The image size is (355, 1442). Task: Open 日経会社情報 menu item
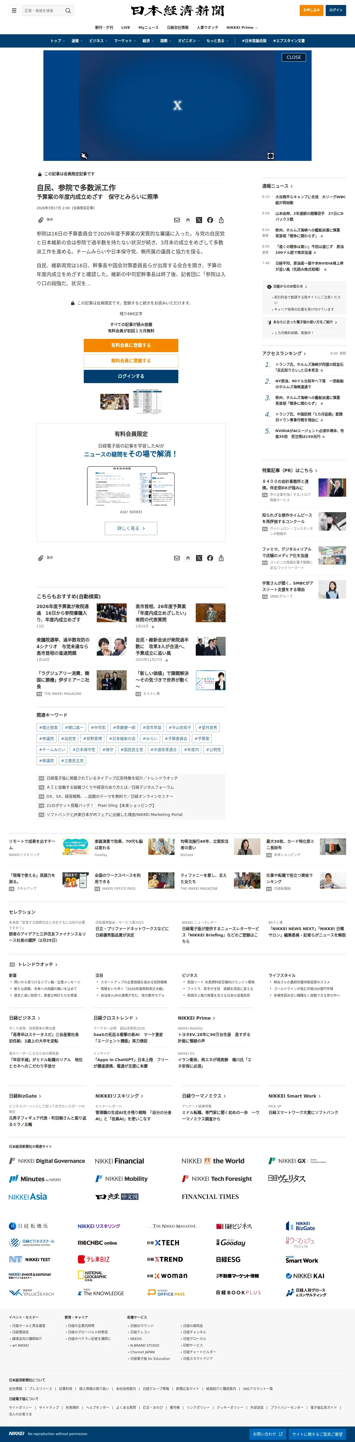[x=177, y=27]
